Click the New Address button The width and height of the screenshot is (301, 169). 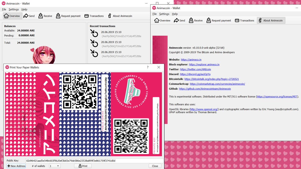(x=16, y=166)
